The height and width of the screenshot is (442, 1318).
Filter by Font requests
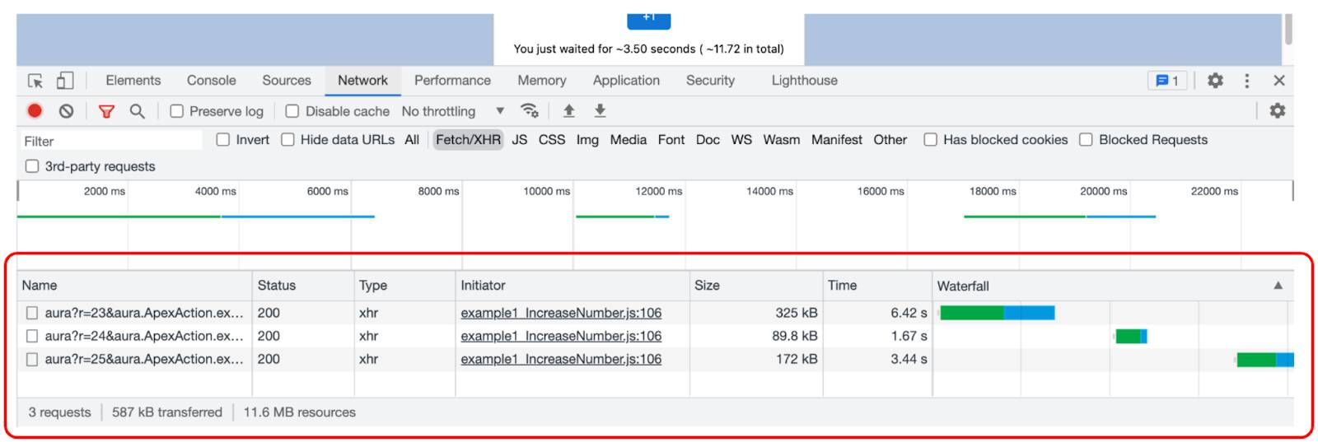click(x=671, y=140)
